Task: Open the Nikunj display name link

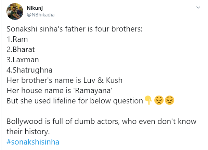Action: [x=35, y=8]
